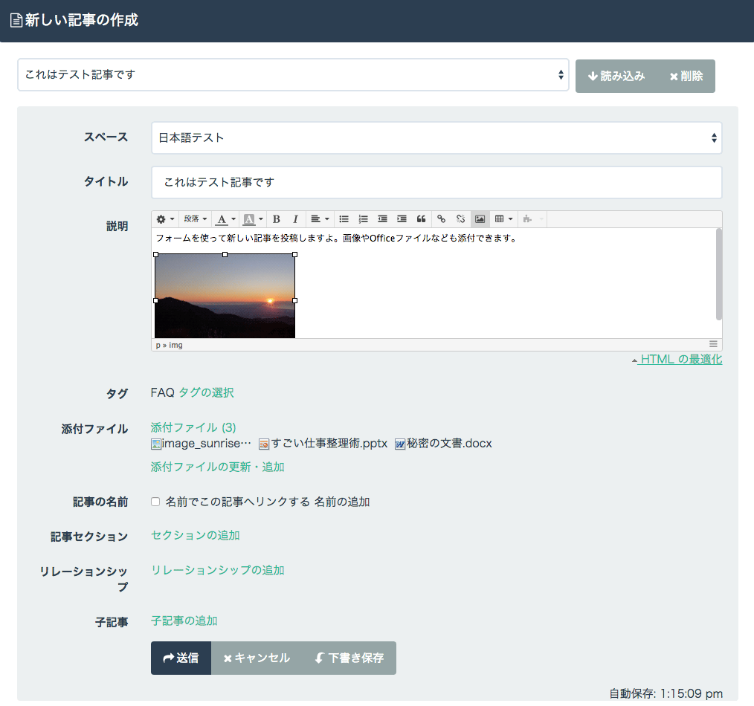Screen dimensions: 754x706
Task: Increase indent of the paragraph
Action: click(x=402, y=219)
